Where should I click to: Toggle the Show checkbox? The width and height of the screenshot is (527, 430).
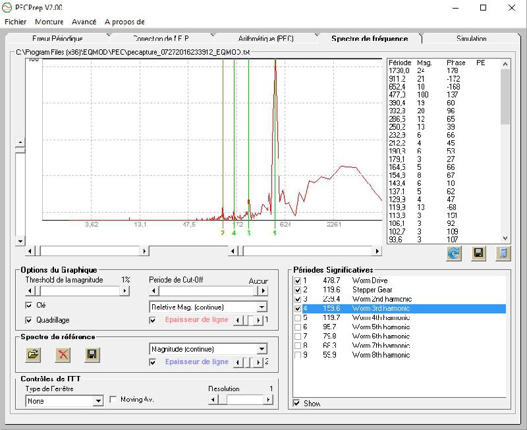(296, 404)
